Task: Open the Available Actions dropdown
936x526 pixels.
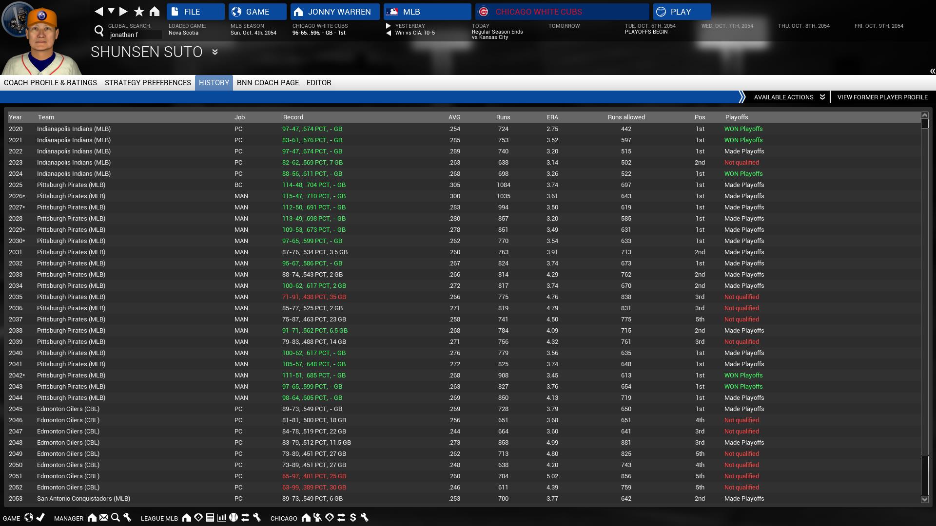Action: [788, 97]
